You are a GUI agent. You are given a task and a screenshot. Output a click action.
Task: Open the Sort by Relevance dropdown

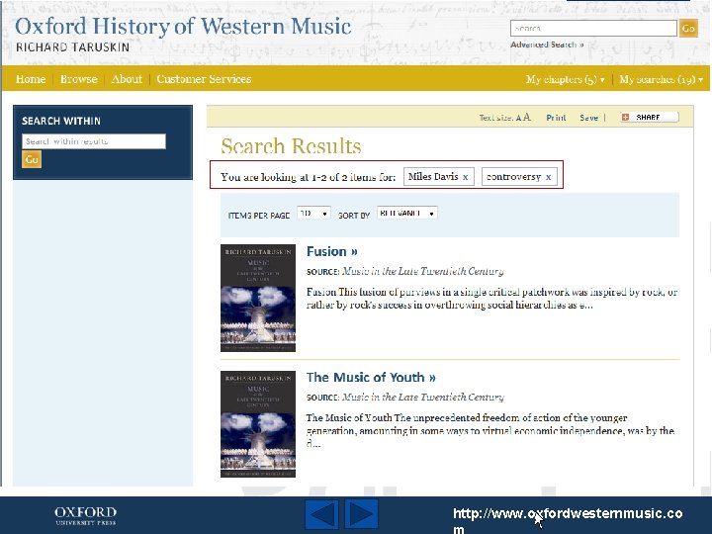407,213
